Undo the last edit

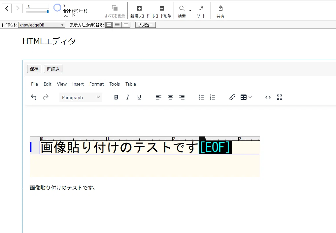point(34,97)
